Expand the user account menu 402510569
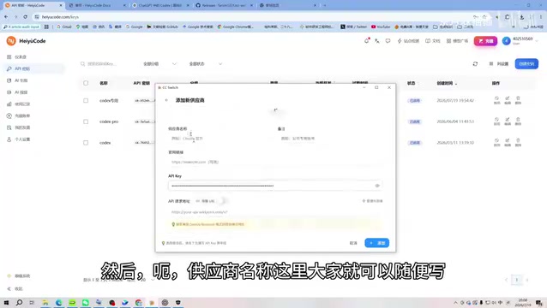Screen dimensions: 547x308 click(520, 41)
